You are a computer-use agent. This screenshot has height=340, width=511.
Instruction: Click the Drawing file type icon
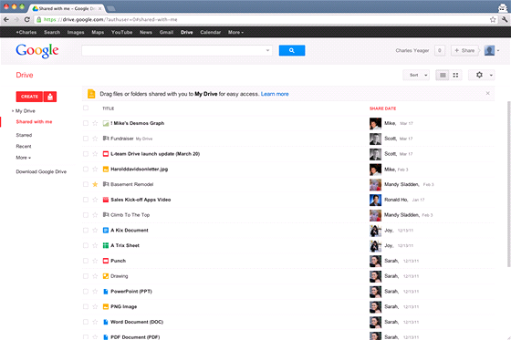(106, 276)
